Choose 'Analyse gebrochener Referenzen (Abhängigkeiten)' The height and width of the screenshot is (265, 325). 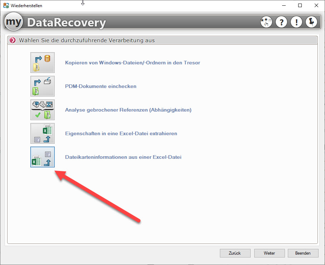[128, 110]
